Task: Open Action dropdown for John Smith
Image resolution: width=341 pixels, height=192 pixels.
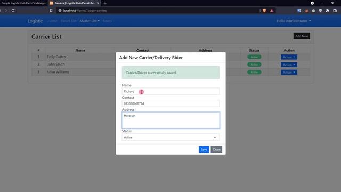Action: point(289,65)
